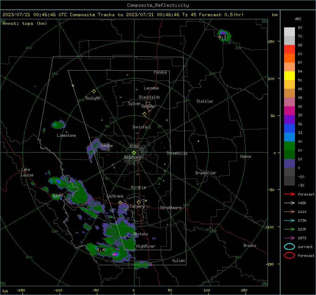
Task: Click the RockyMH label on map
Action: 93,98
